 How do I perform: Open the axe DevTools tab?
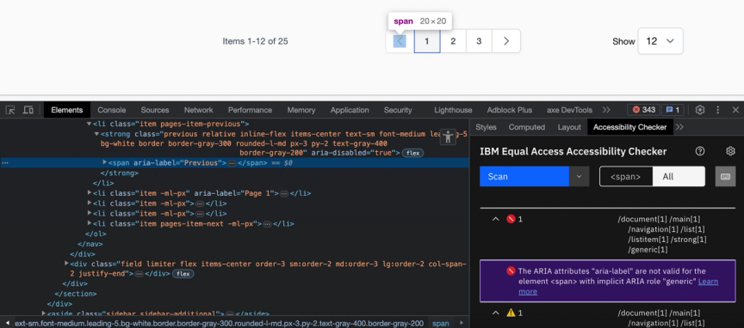pyautogui.click(x=569, y=110)
